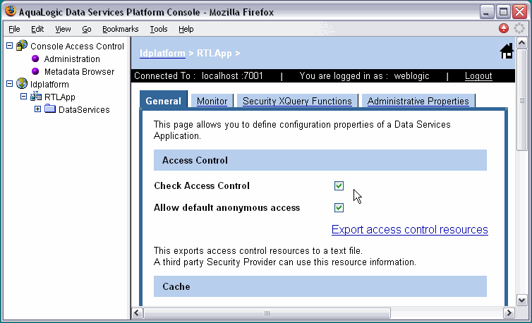Image resolution: width=532 pixels, height=323 pixels.
Task: Click the purple bullet beside Metadata Browser
Action: click(35, 71)
